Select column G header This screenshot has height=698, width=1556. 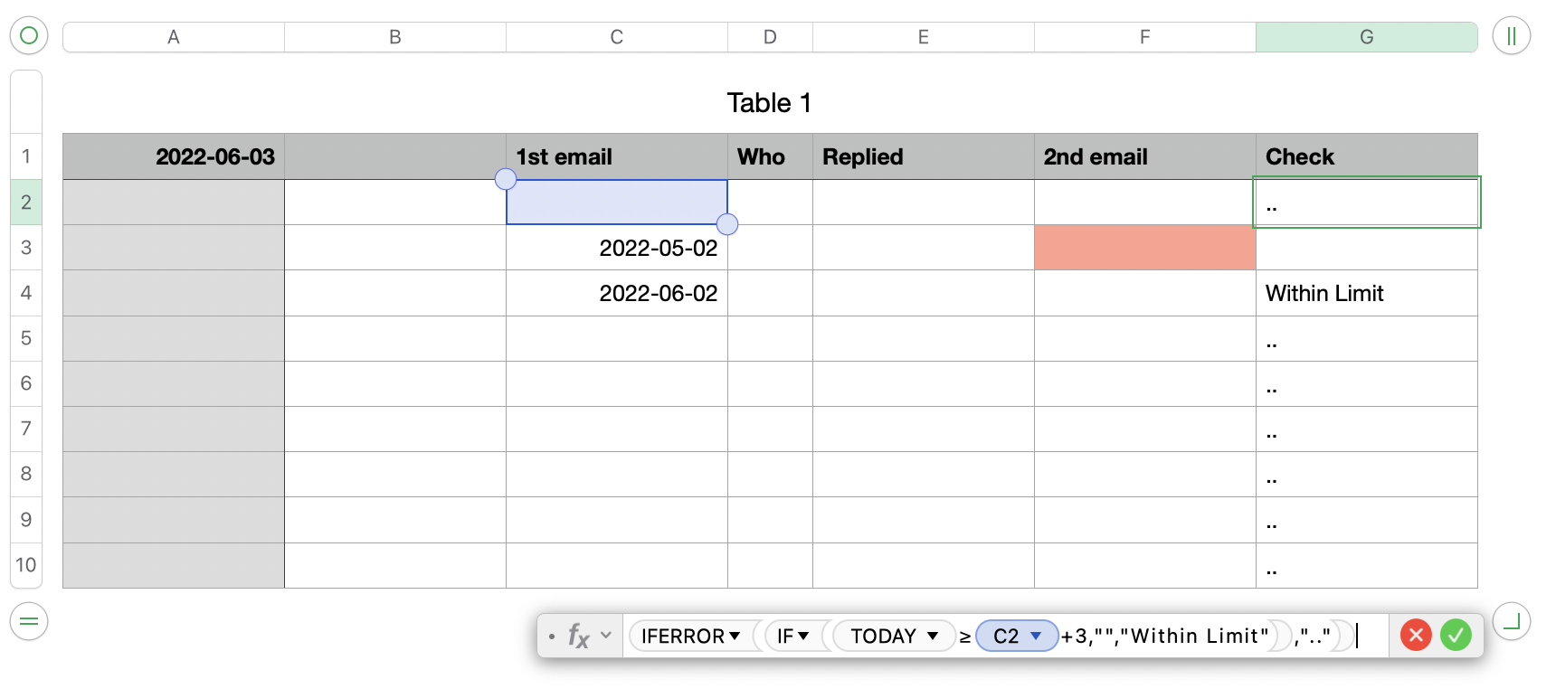pos(1366,37)
